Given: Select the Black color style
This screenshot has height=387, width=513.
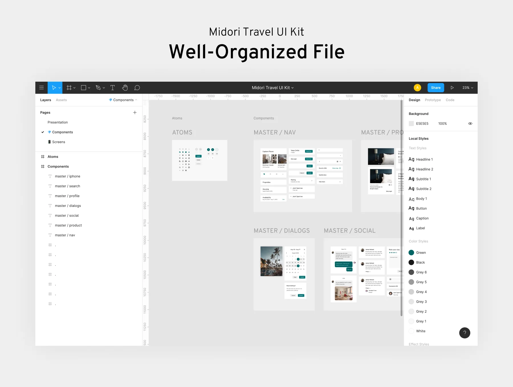Looking at the screenshot, I should [417, 262].
